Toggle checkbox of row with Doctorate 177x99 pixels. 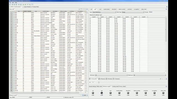[14, 44]
